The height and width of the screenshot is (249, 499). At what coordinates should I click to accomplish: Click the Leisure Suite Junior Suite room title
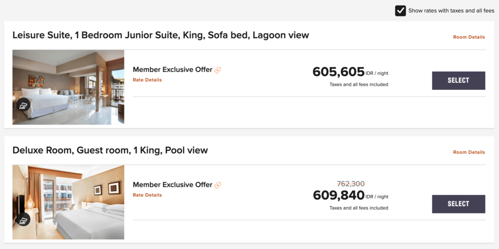coord(161,36)
